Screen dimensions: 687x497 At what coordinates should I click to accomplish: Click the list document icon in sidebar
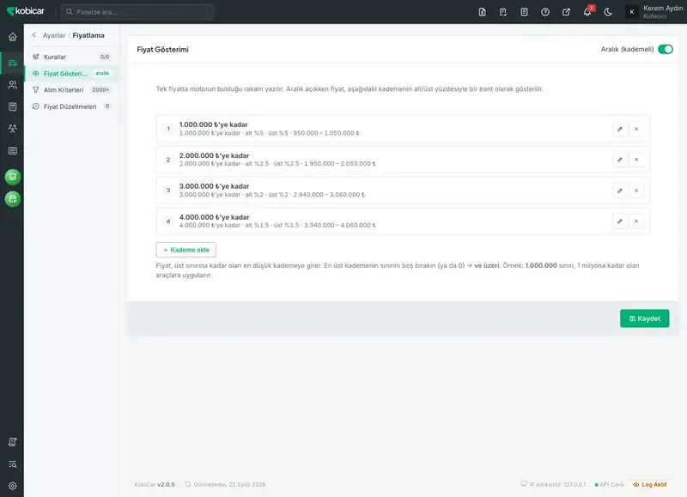(13, 150)
